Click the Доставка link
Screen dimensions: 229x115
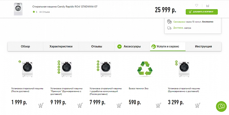pos(178,28)
